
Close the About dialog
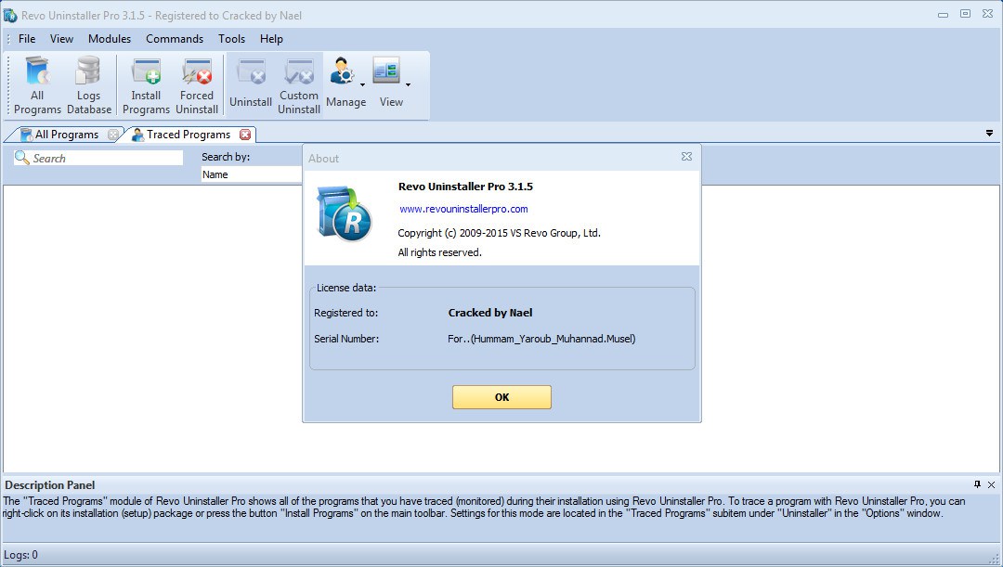coord(686,157)
